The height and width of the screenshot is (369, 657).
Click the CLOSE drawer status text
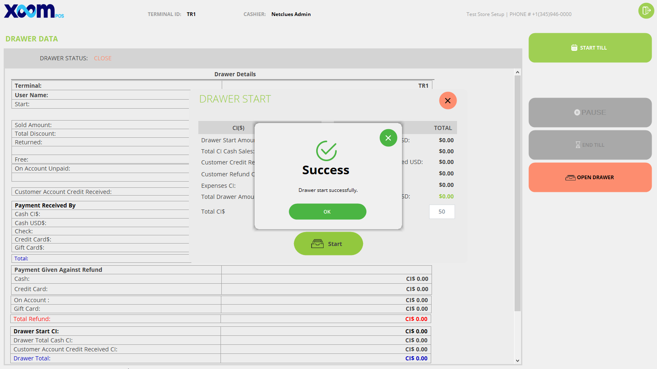(x=103, y=58)
